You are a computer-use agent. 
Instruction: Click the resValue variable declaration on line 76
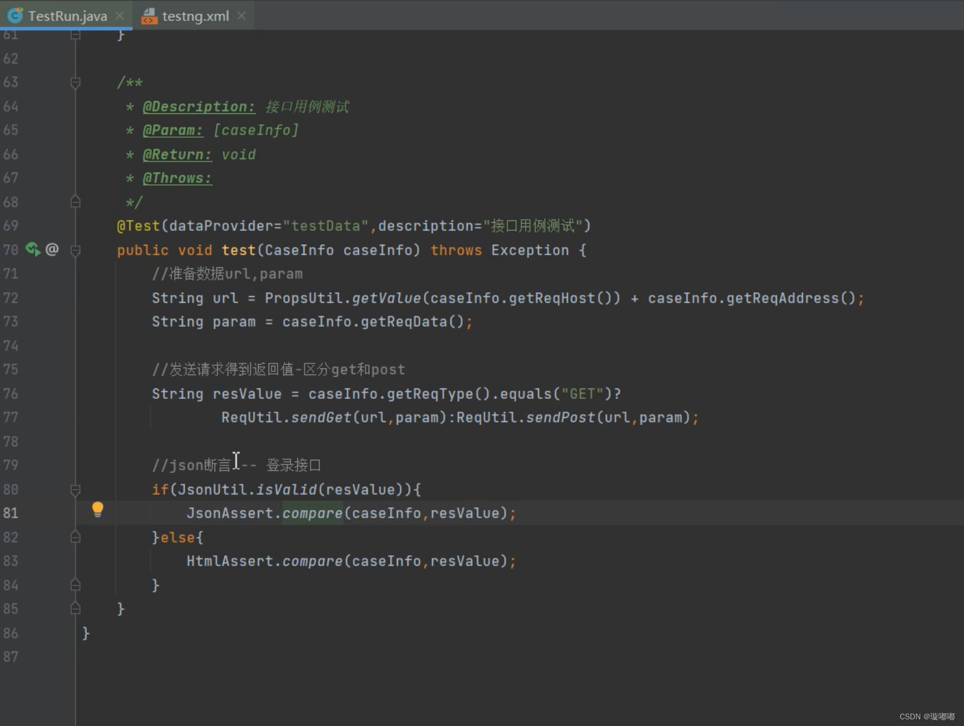click(247, 393)
